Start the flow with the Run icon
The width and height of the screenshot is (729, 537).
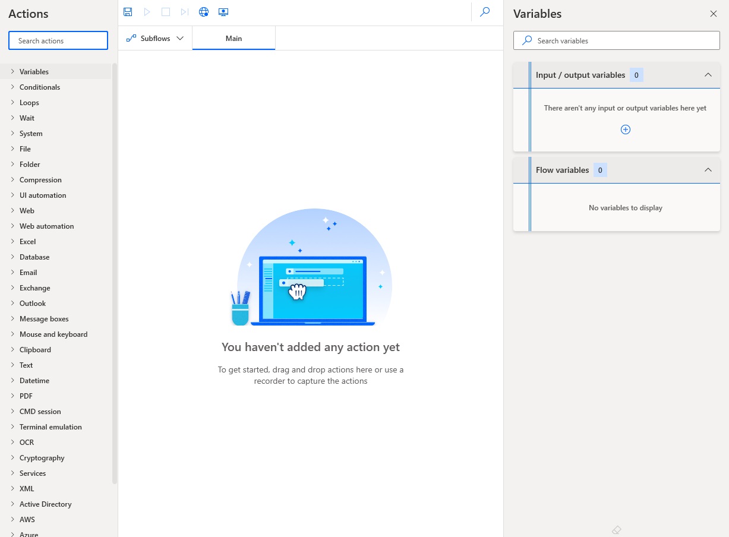(147, 11)
